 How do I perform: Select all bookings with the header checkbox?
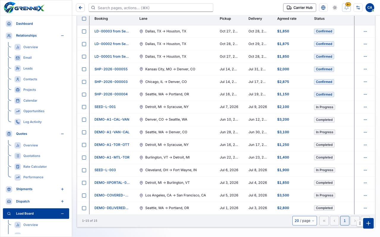click(84, 19)
